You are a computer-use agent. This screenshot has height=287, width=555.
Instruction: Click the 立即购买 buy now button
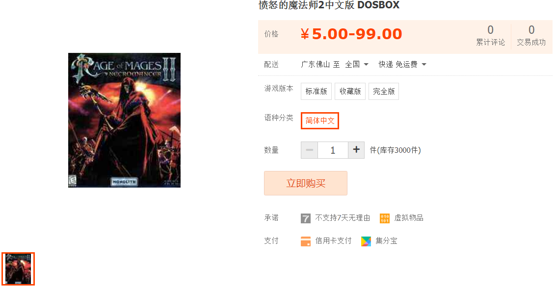(305, 183)
